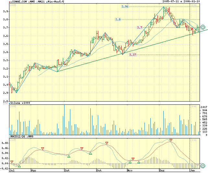The image size is (208, 173).
Task: Click the 113 volume axis value
Action: coord(205,132)
